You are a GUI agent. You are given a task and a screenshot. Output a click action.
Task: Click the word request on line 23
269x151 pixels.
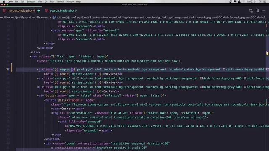pos(66,70)
